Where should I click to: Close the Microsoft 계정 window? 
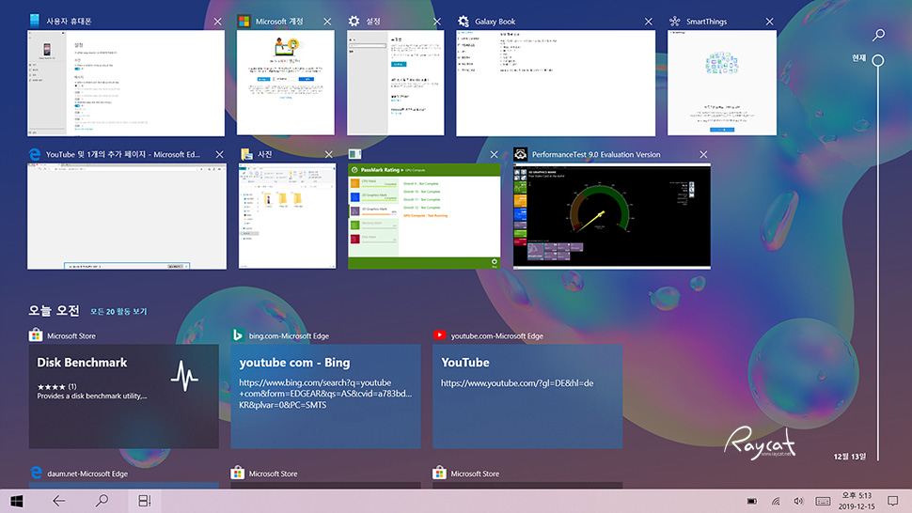coord(327,22)
